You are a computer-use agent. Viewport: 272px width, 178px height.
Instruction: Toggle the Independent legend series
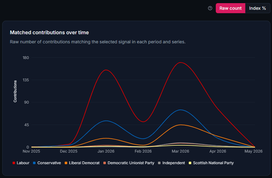point(171,163)
